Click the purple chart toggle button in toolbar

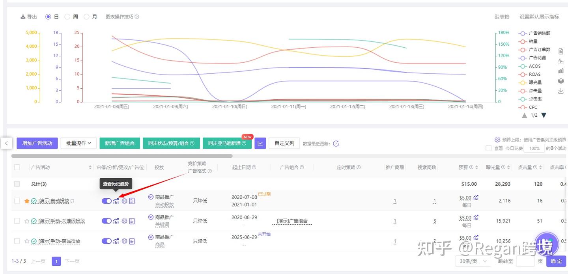pyautogui.click(x=260, y=143)
